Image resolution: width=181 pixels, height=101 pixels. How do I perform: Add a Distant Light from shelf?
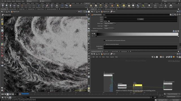(118, 6)
